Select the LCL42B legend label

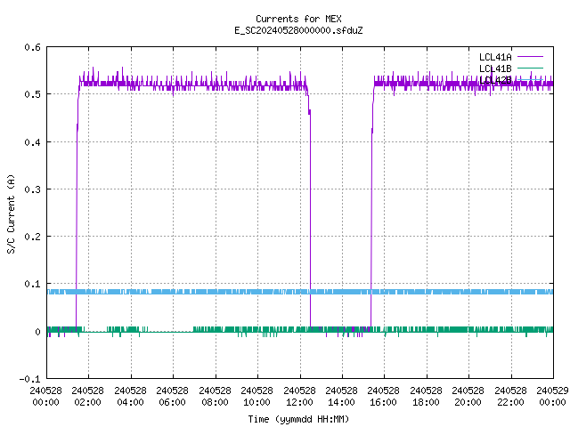coord(495,80)
